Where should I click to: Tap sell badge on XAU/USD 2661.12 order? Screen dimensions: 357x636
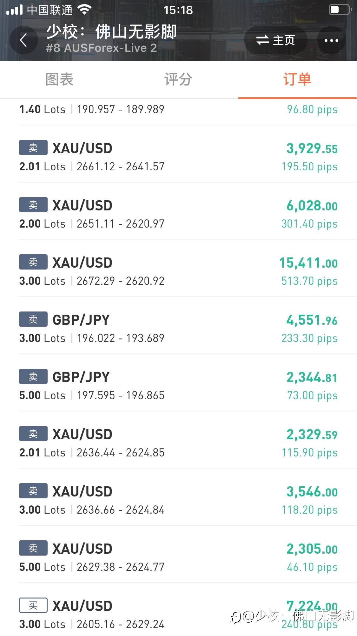click(33, 147)
